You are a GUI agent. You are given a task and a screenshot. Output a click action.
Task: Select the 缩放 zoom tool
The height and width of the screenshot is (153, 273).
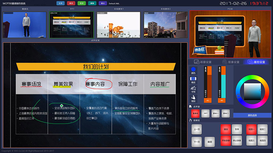click(x=193, y=97)
